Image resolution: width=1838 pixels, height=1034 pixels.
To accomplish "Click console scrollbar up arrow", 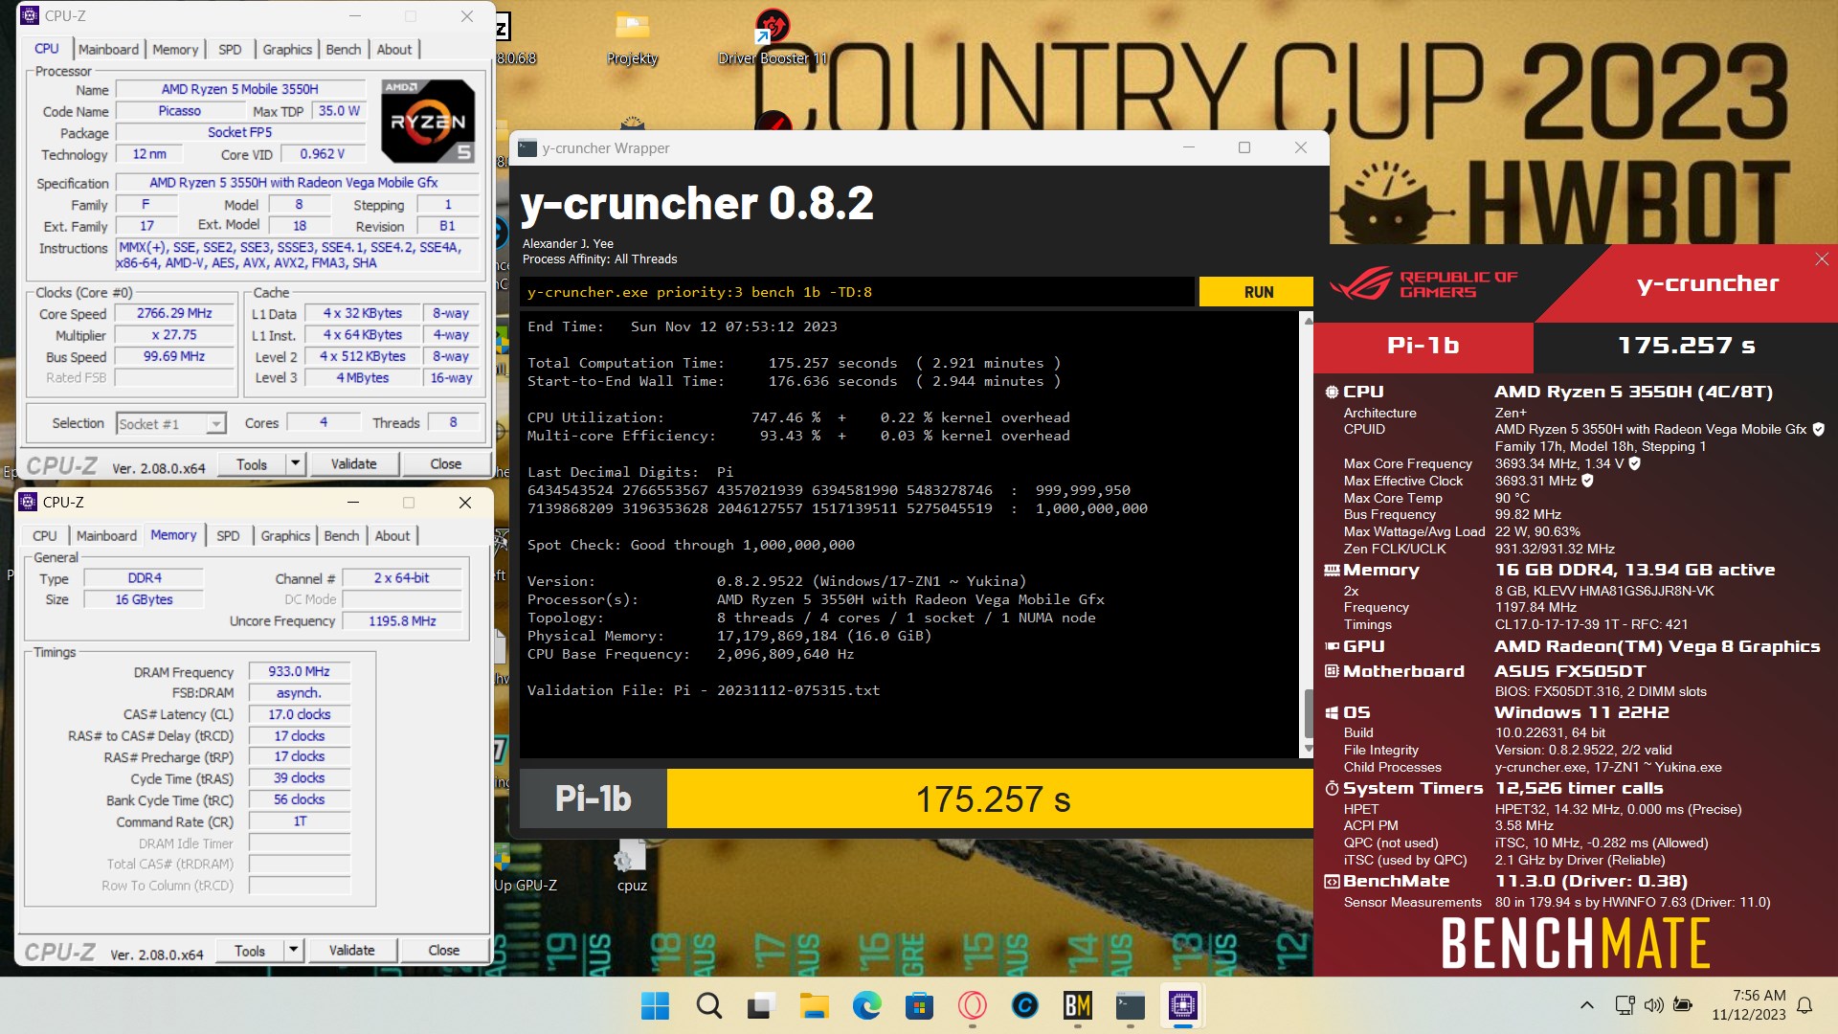I will click(1307, 321).
